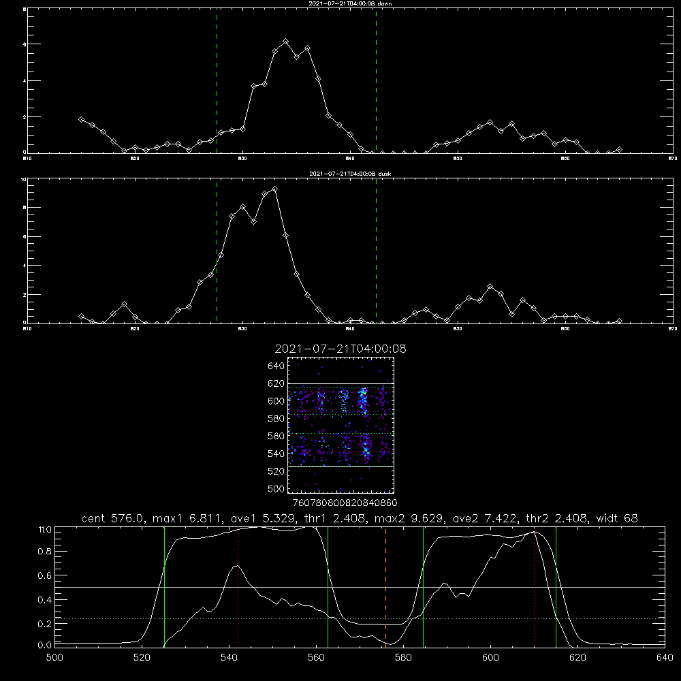Click the green vertical line near 615

click(556, 587)
